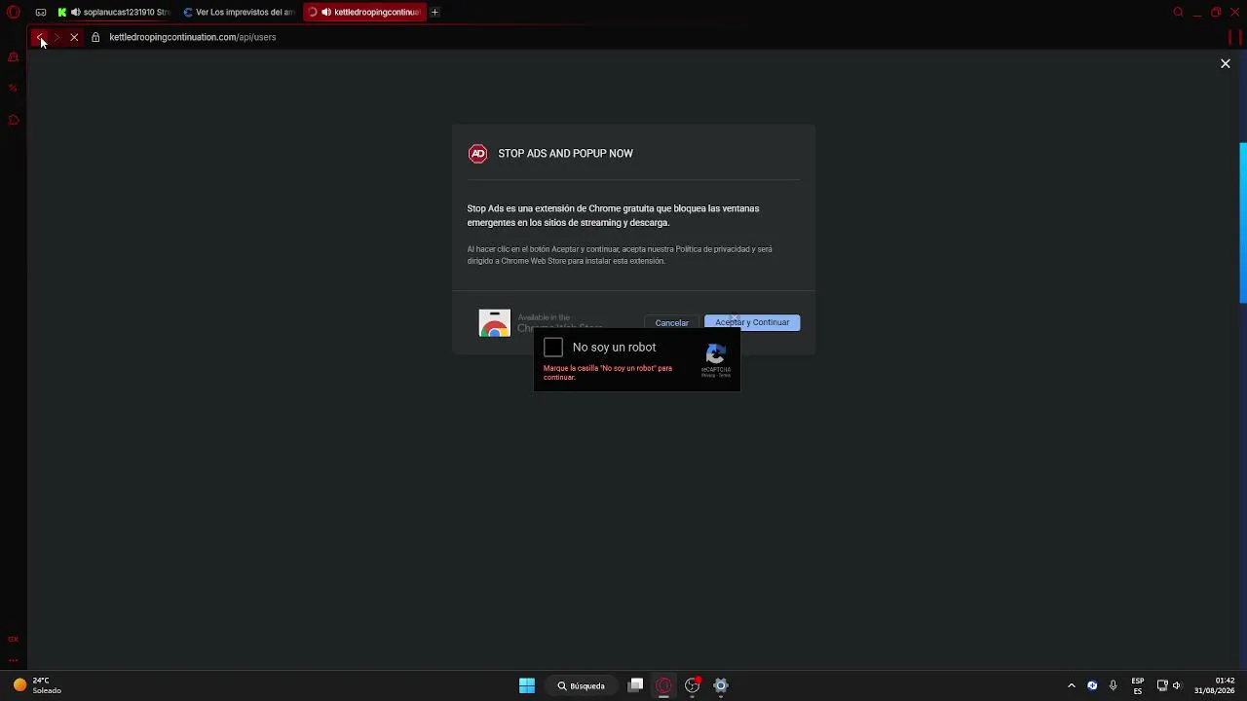Click the 'Aceptar y Continuar' button
Screen dimensions: 1247x701
[x=752, y=322]
